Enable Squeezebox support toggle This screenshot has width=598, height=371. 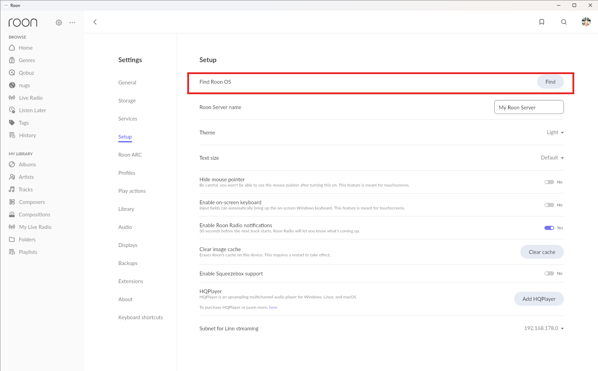coord(549,273)
